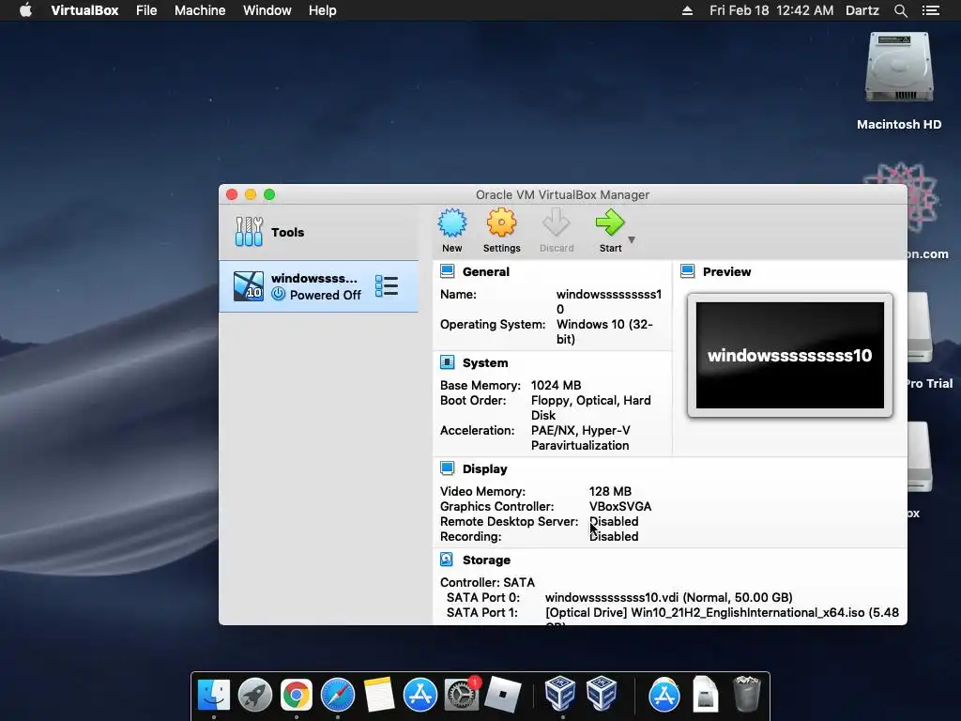The height and width of the screenshot is (721, 961).
Task: Launch Google Chrome from the Dock
Action: 296,695
